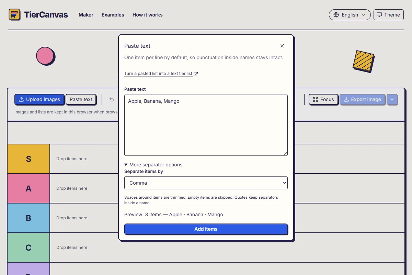Select the green C tier label
This screenshot has width=412, height=275.
(28, 247)
